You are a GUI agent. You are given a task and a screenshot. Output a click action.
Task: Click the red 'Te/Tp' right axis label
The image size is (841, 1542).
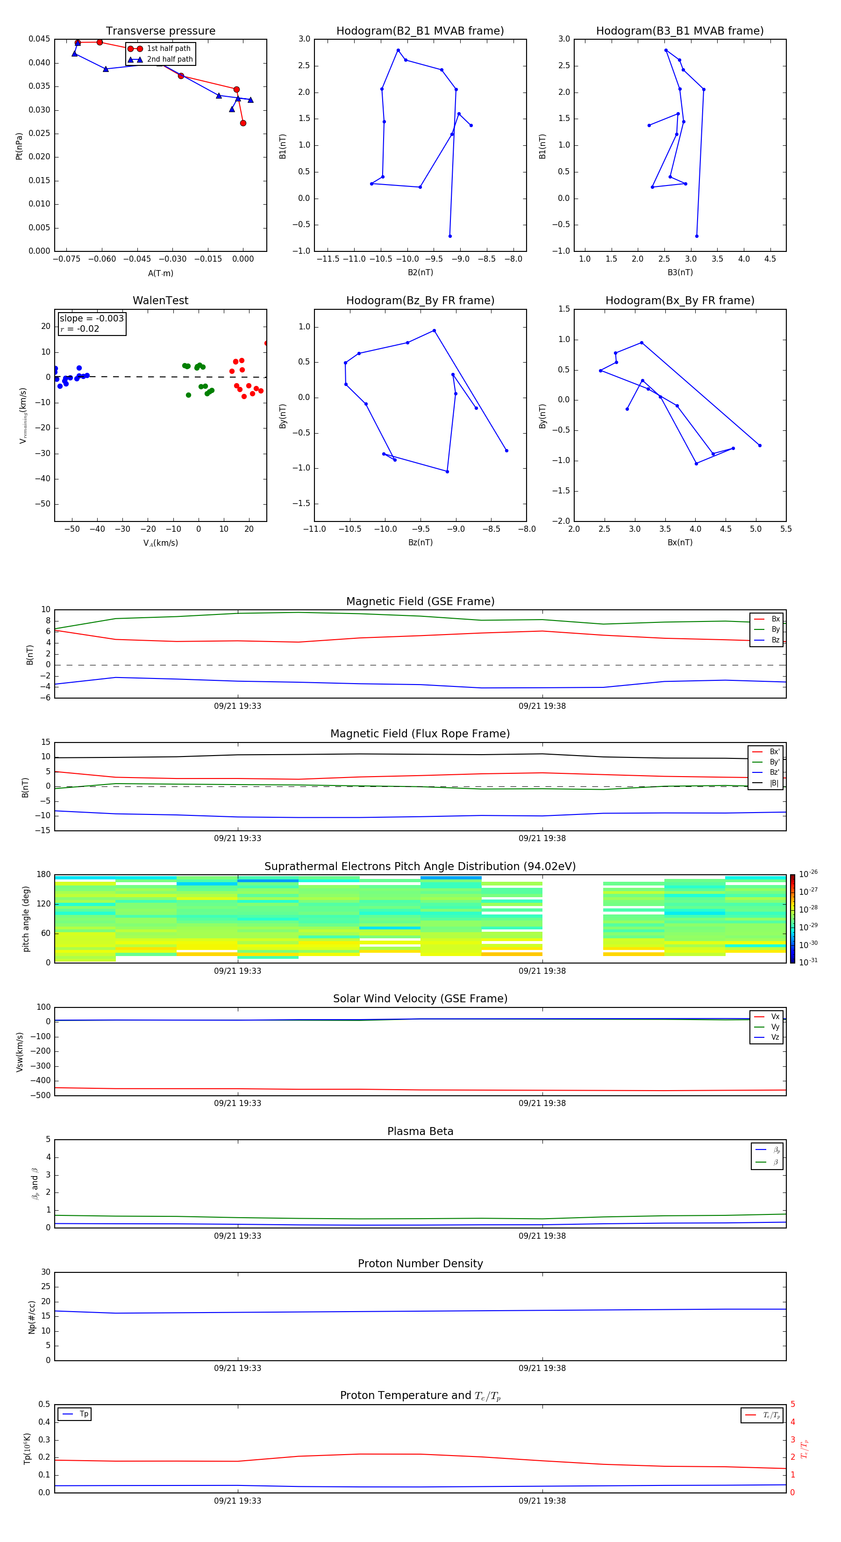(x=805, y=1449)
